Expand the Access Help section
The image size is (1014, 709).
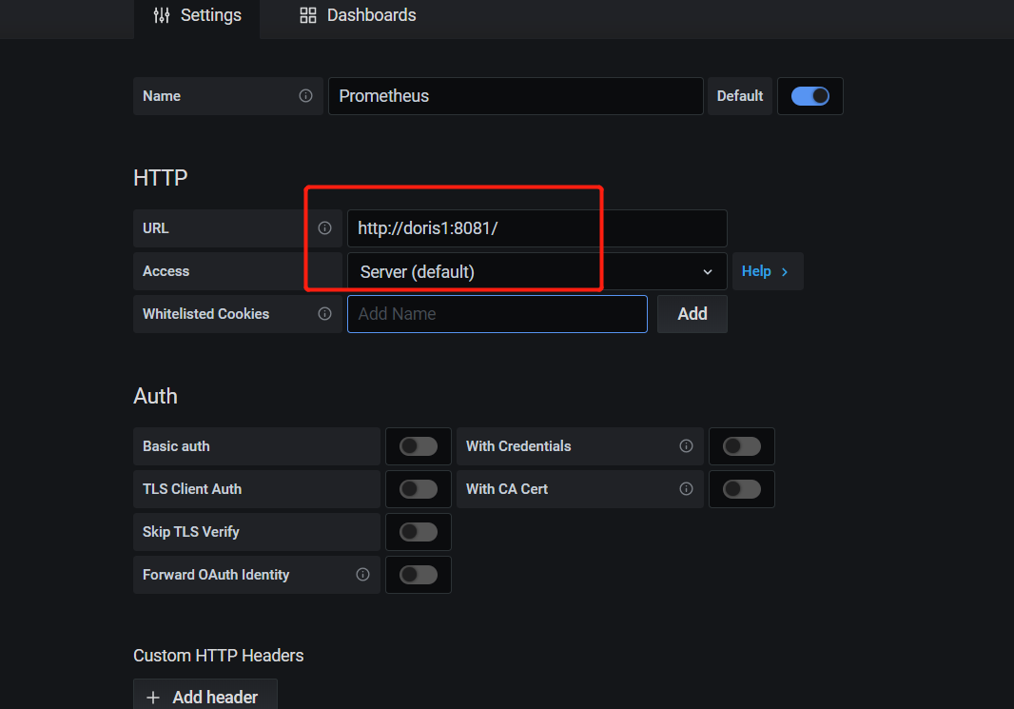768,271
